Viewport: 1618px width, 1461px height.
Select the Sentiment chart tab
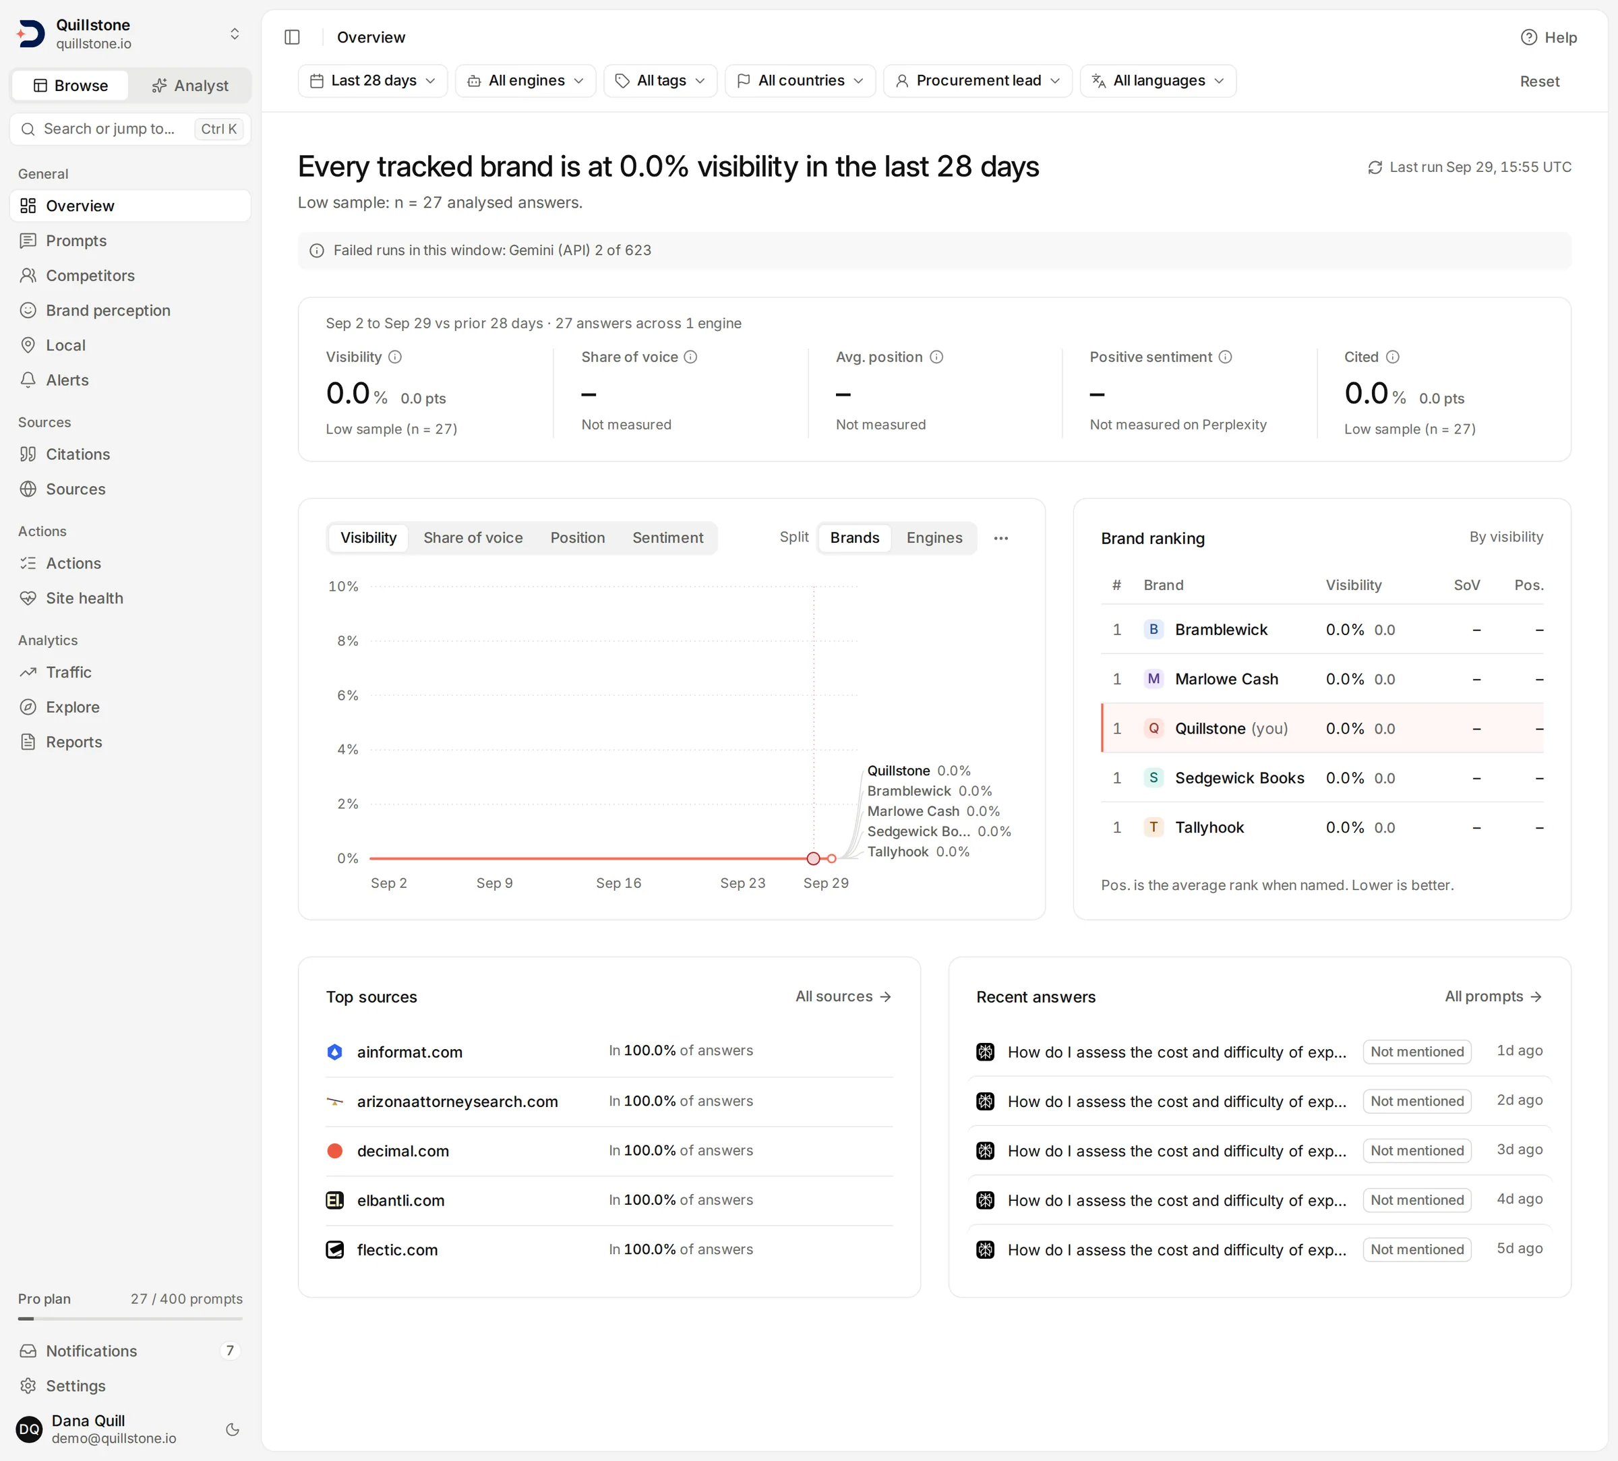[667, 538]
